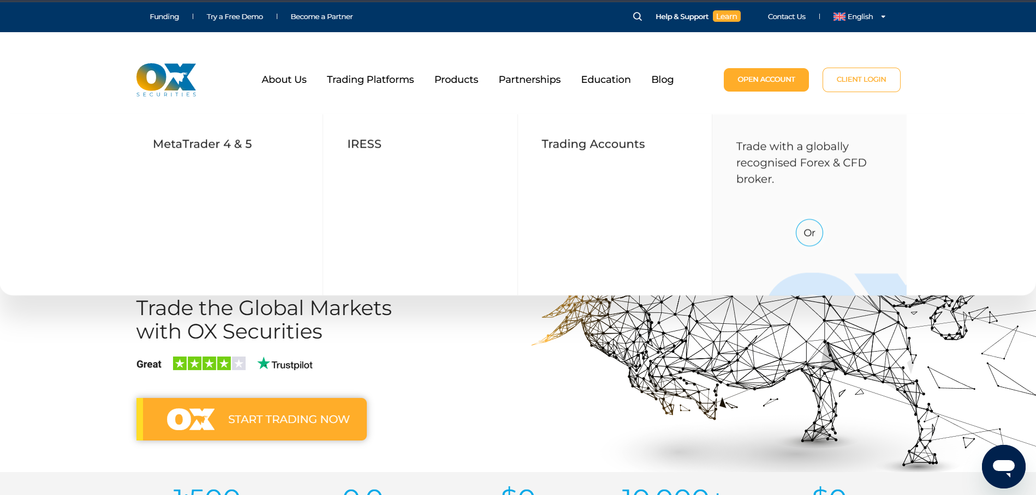The image size is (1036, 495).
Task: Select the IRESS submenu item
Action: [x=364, y=144]
